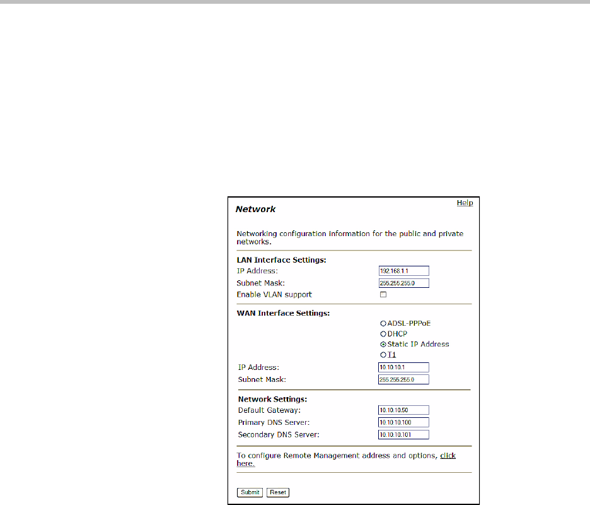The width and height of the screenshot is (590, 505).
Task: Submit the network settings
Action: 250,492
